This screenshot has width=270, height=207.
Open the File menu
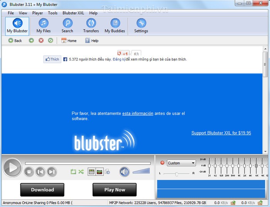point(11,13)
